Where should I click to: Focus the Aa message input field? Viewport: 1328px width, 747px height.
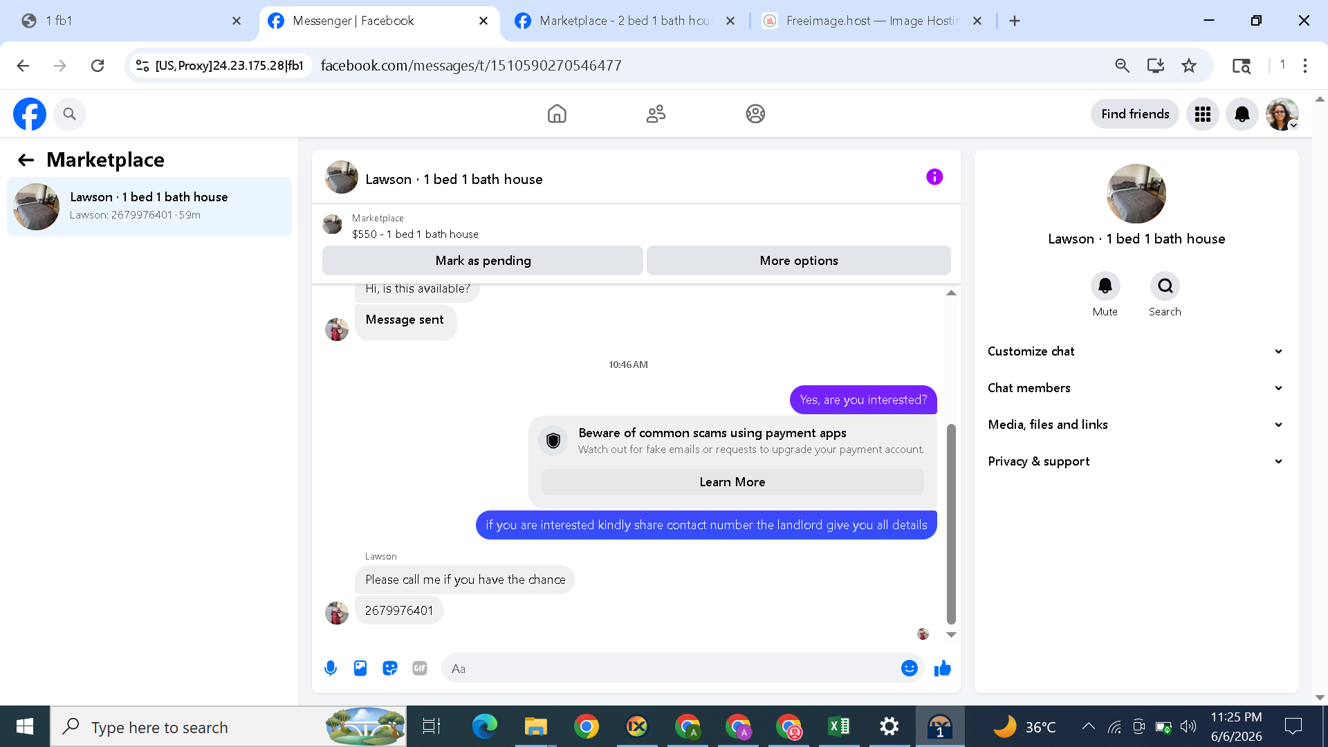tap(671, 668)
